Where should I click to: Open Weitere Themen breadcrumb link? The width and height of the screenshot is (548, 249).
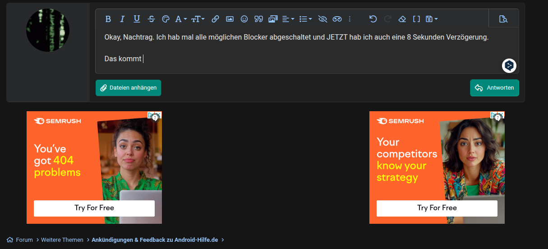click(62, 240)
